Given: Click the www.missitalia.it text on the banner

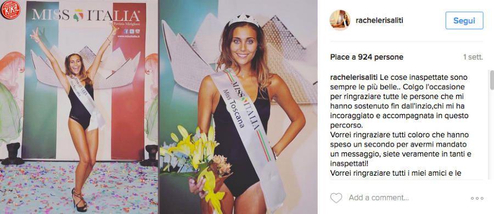Looking at the screenshot, I should (128, 37).
